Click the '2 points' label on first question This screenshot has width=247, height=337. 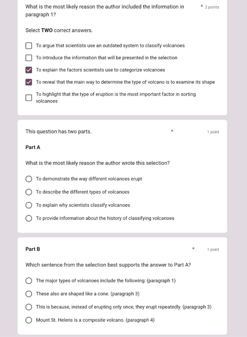(x=212, y=7)
